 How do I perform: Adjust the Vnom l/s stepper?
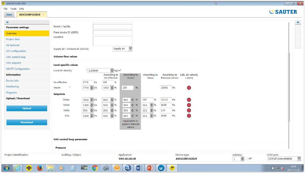pos(92,88)
